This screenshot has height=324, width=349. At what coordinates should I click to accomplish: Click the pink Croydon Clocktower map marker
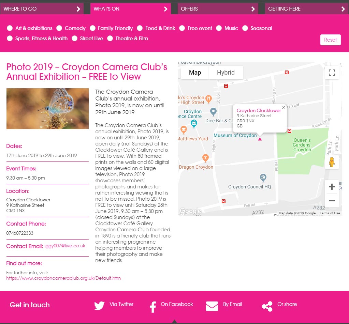(260, 139)
